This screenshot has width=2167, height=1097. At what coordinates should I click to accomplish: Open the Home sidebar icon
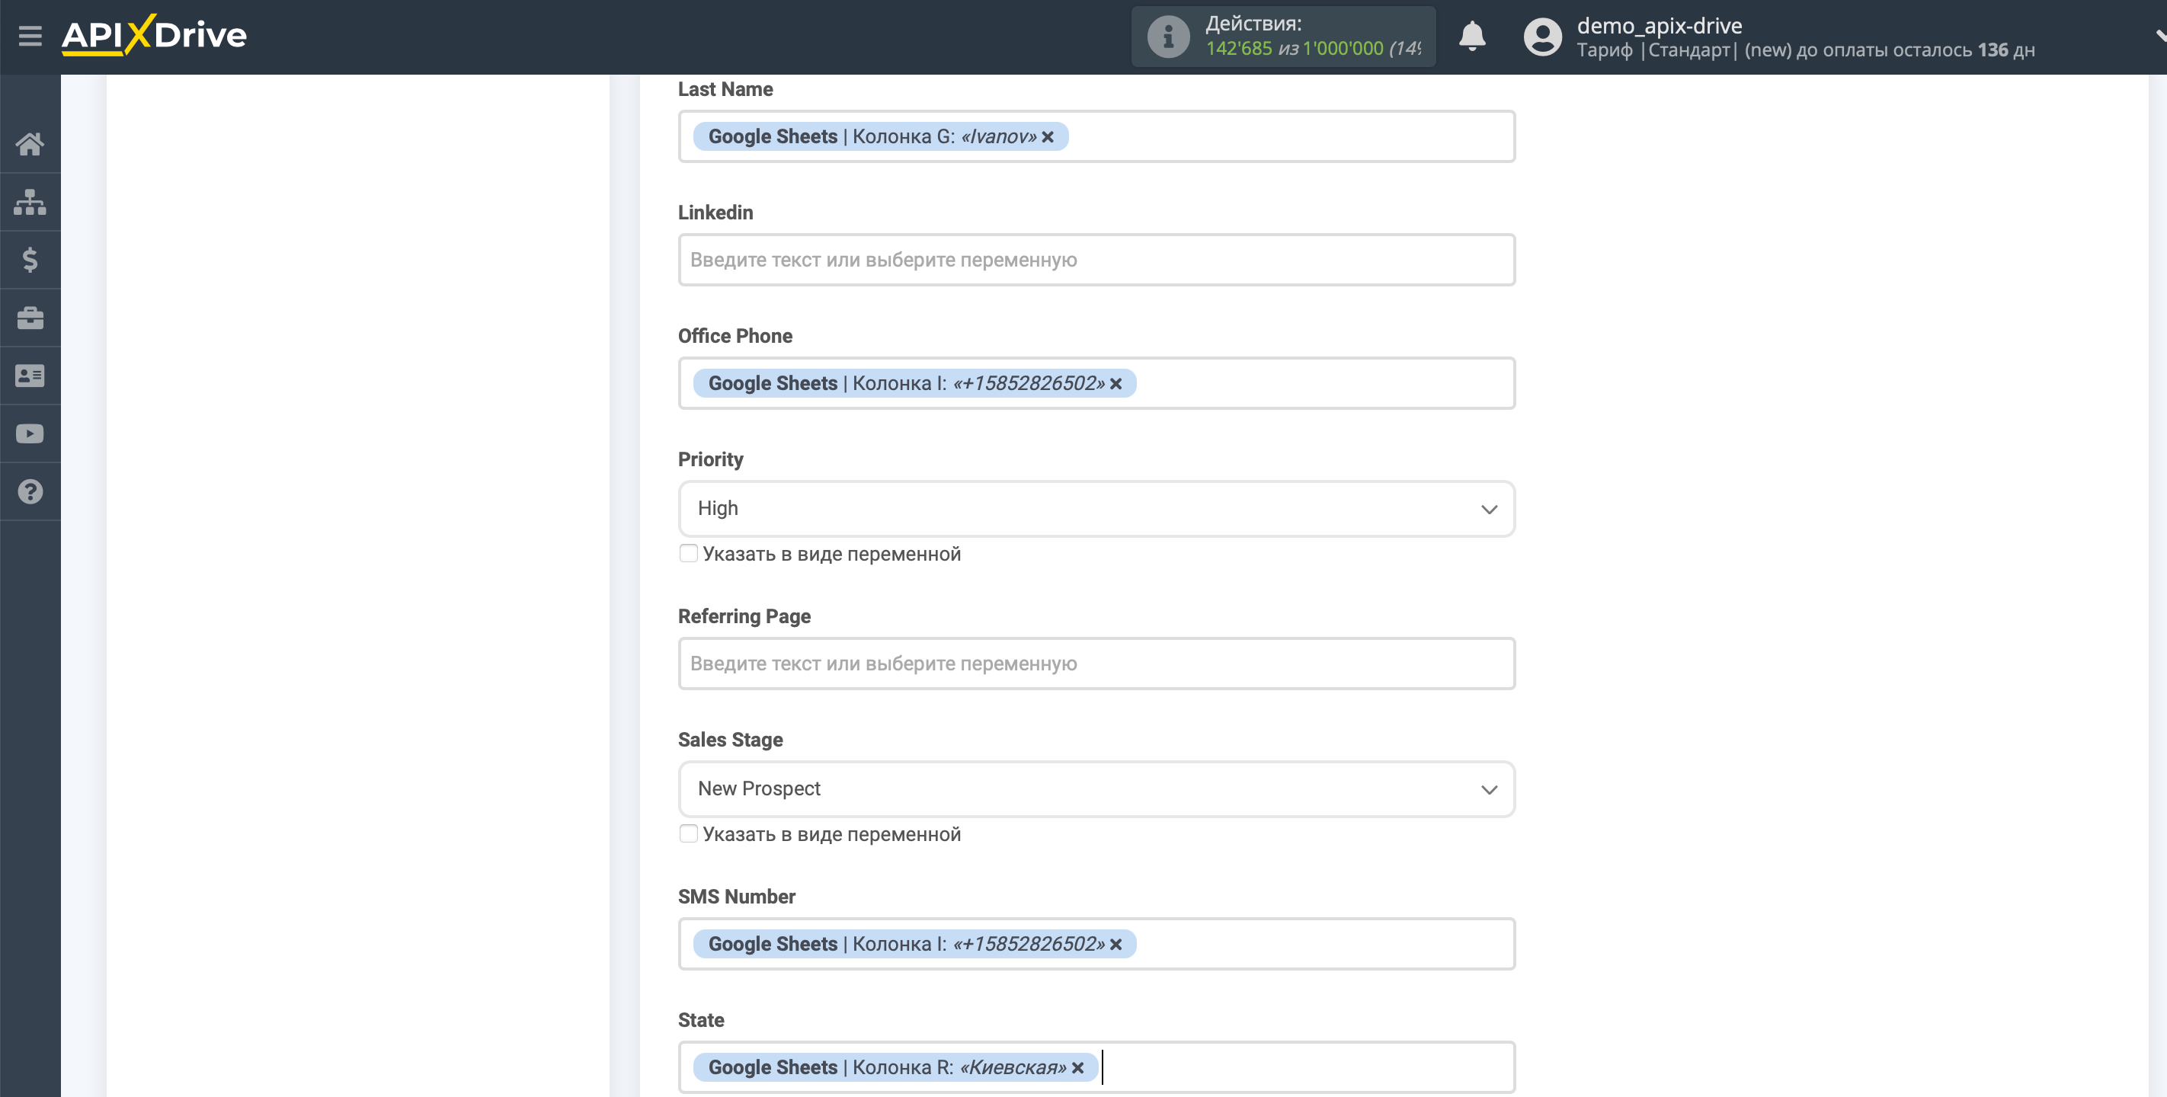pyautogui.click(x=30, y=144)
